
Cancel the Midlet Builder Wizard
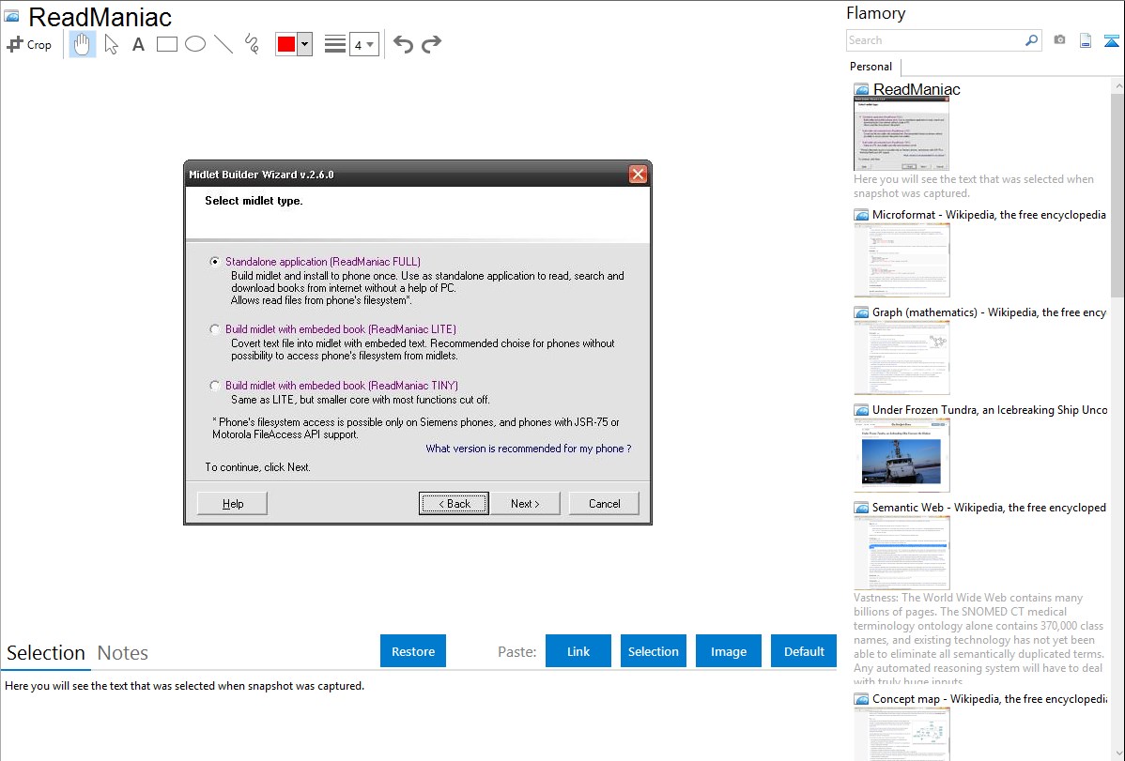tap(604, 504)
